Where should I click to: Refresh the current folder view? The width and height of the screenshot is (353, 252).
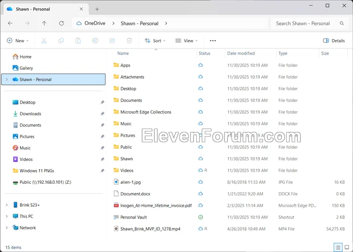(x=61, y=24)
